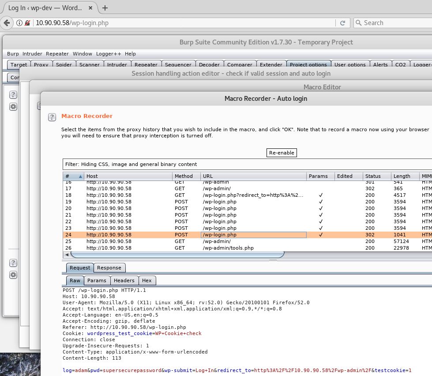The height and width of the screenshot is (376, 432).
Task: Sort by the Host column header
Action: click(x=128, y=176)
